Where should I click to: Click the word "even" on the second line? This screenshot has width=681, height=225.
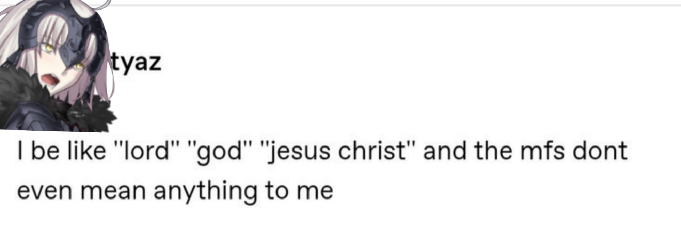(x=45, y=191)
